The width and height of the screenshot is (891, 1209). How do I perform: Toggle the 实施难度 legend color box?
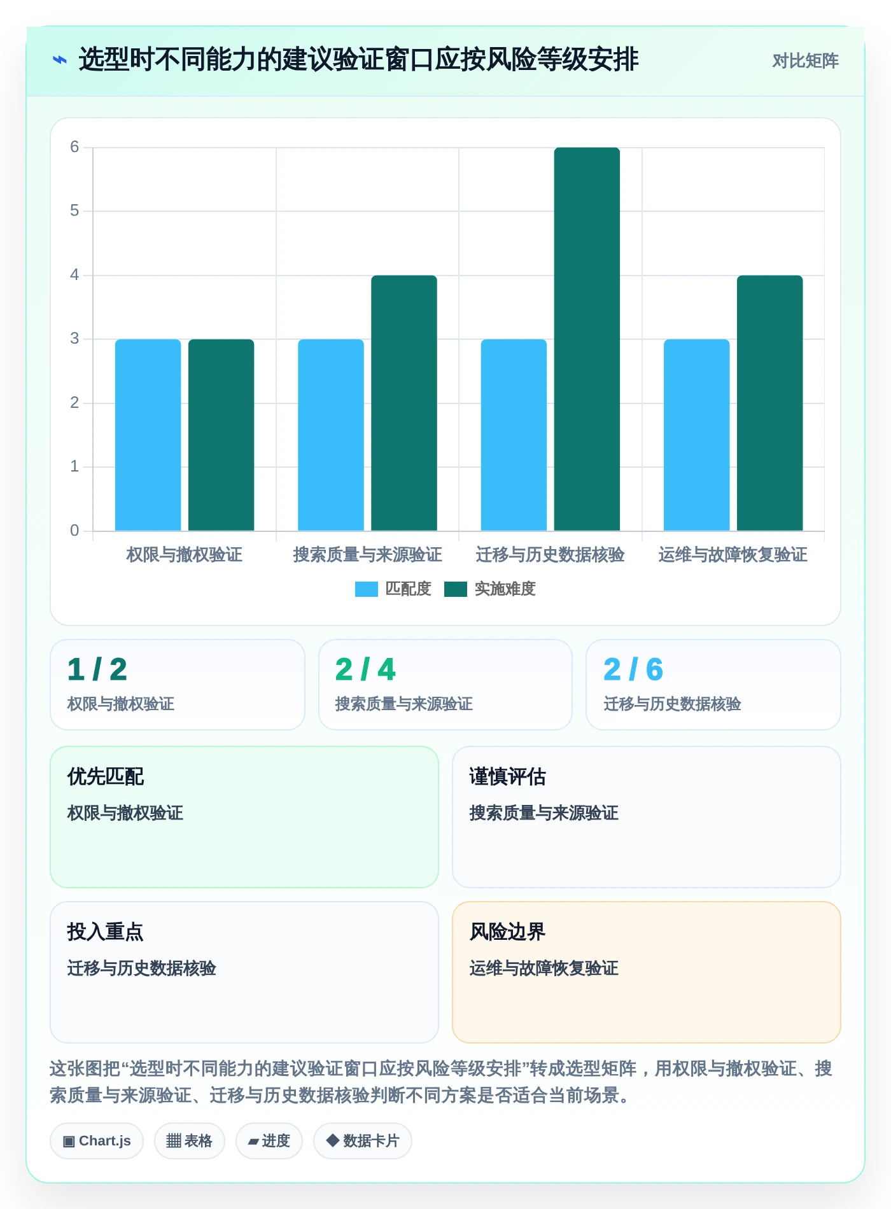tap(456, 589)
